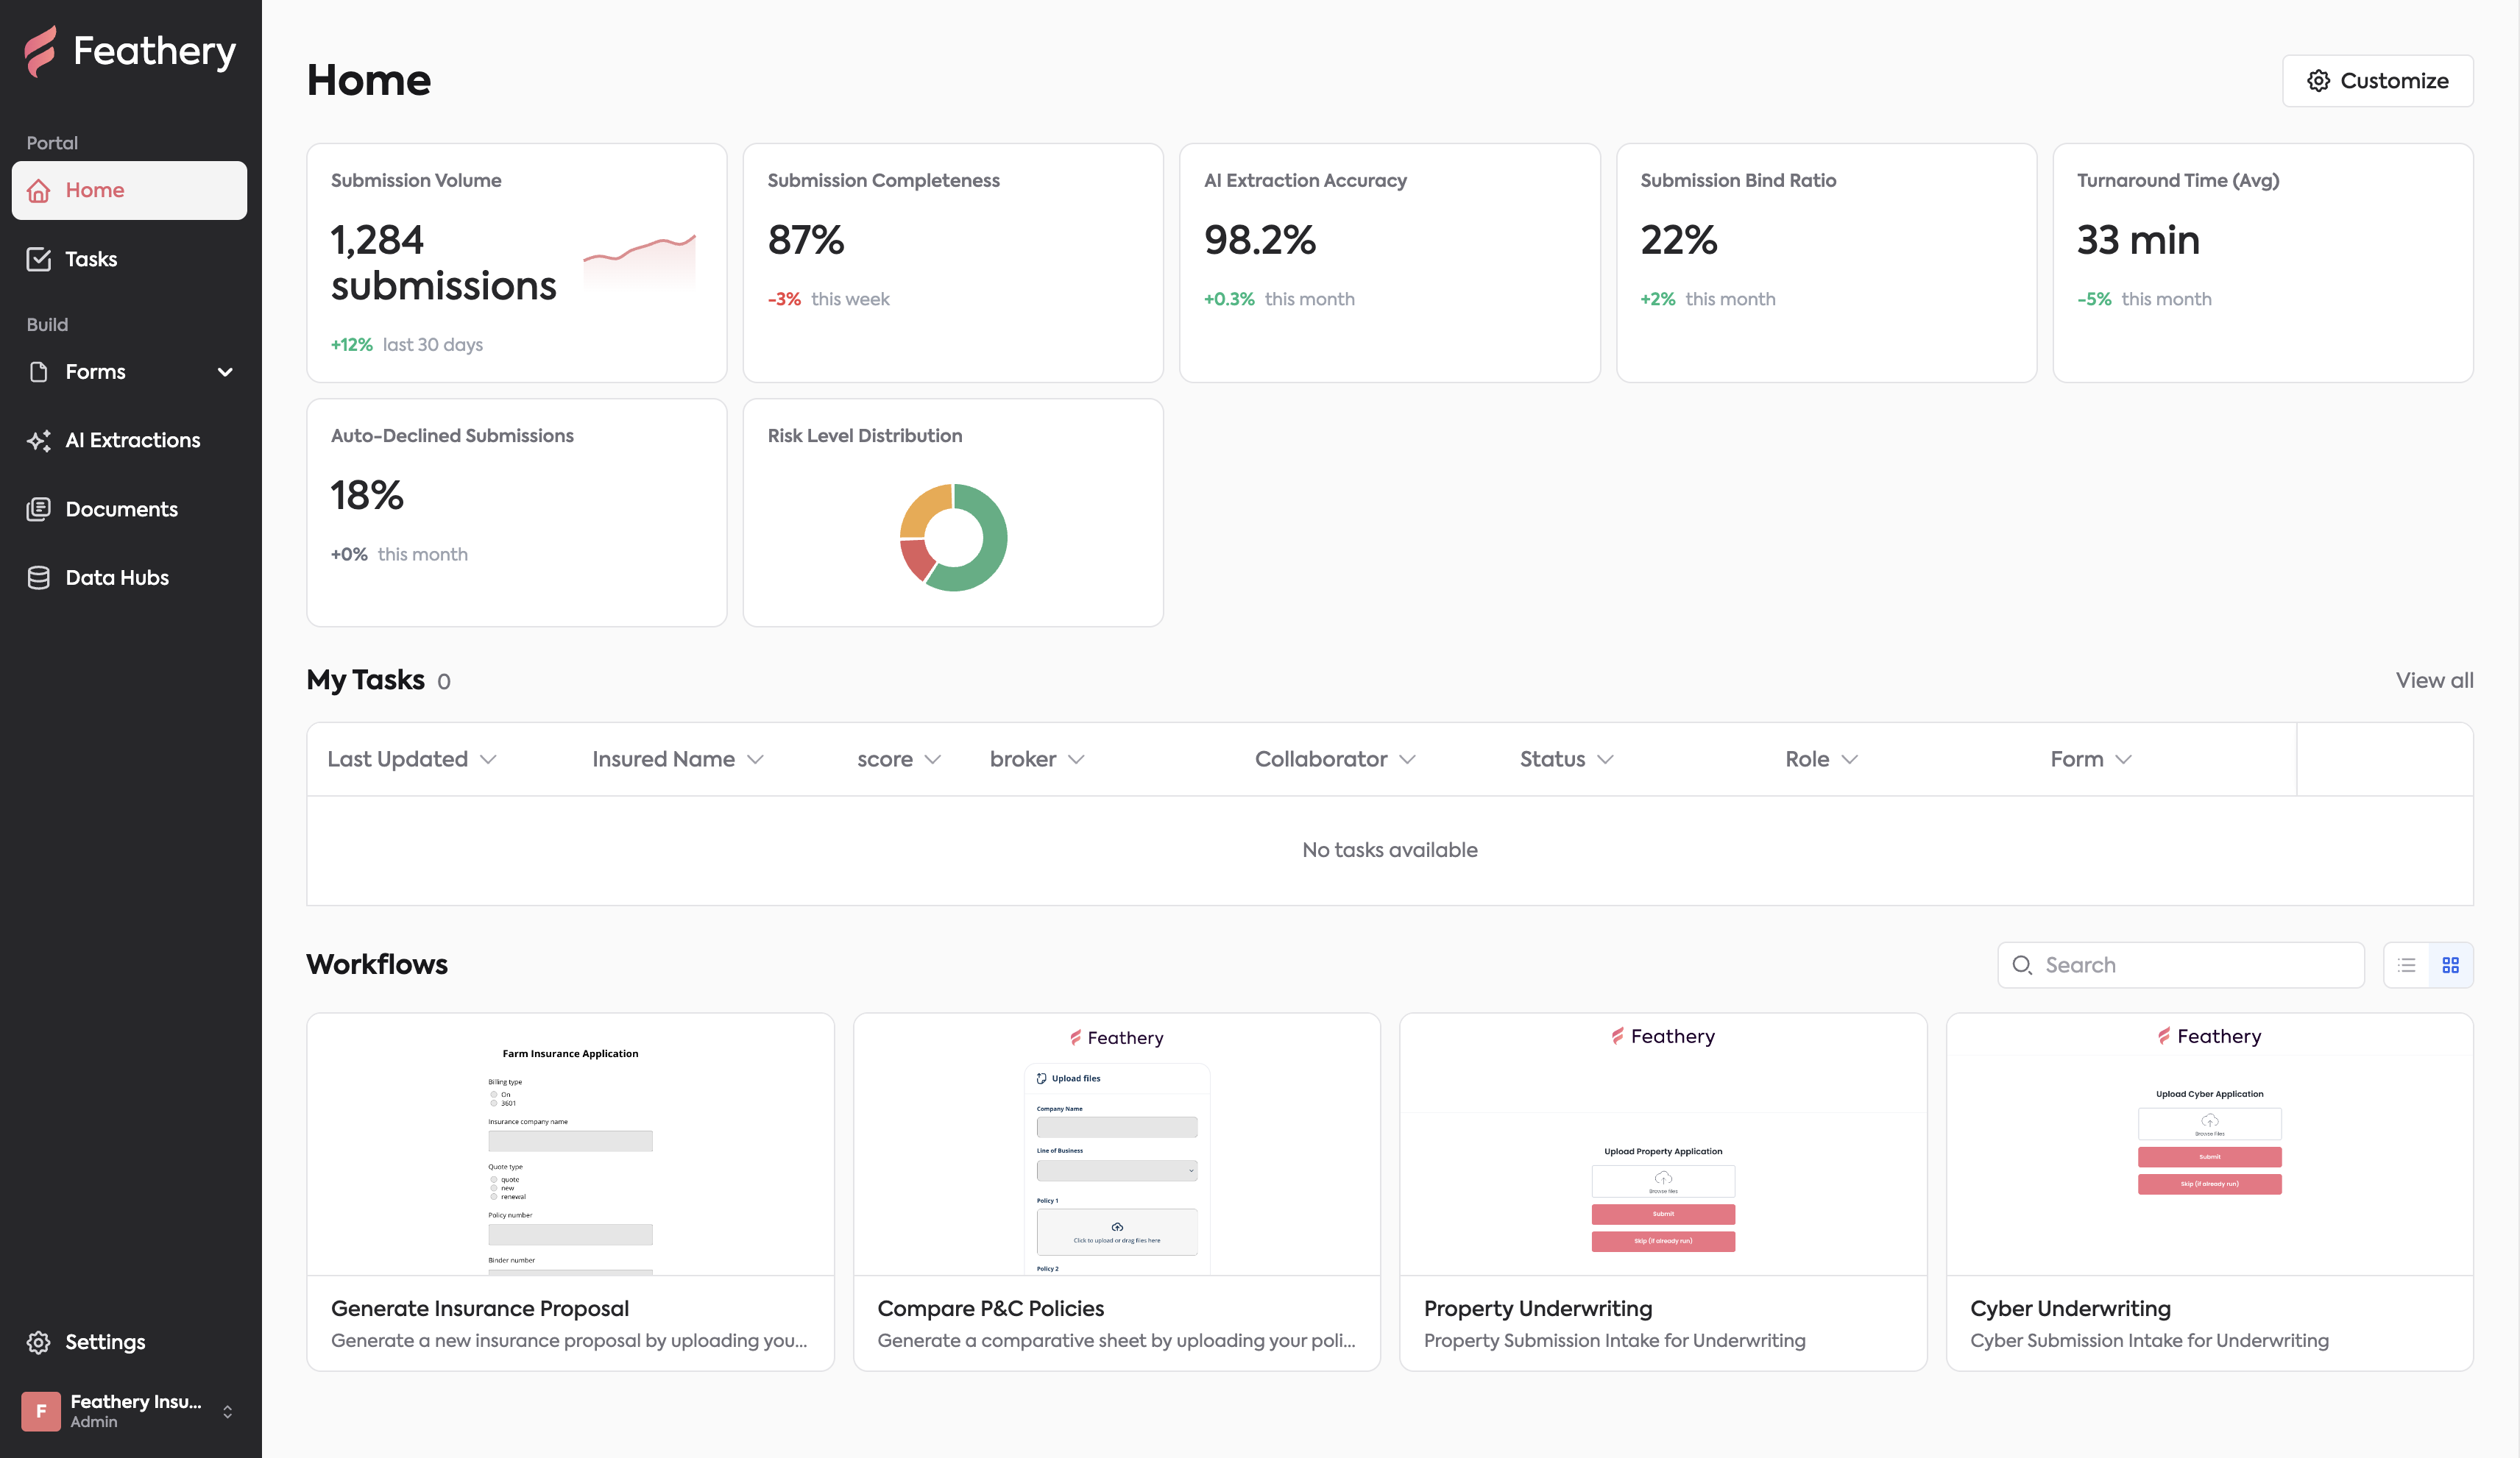
Task: Open Tasks from the sidebar
Action: click(x=129, y=259)
